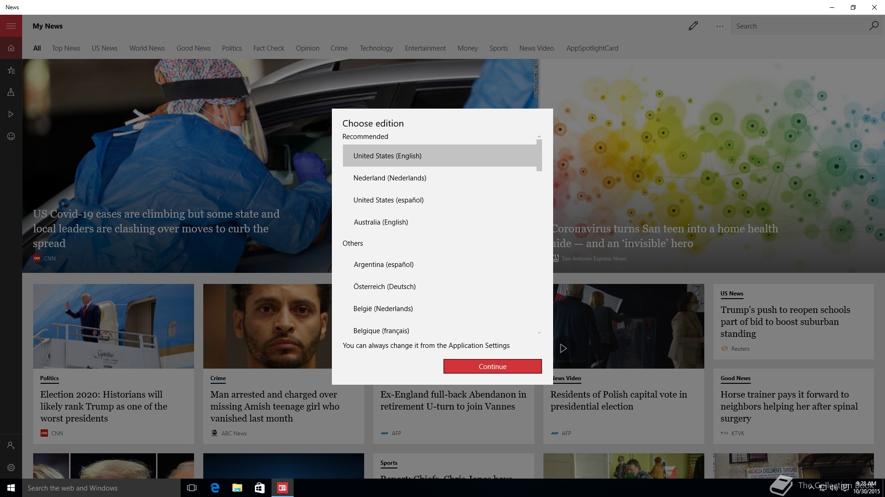
Task: Open the Entertainment tab
Action: coord(425,48)
